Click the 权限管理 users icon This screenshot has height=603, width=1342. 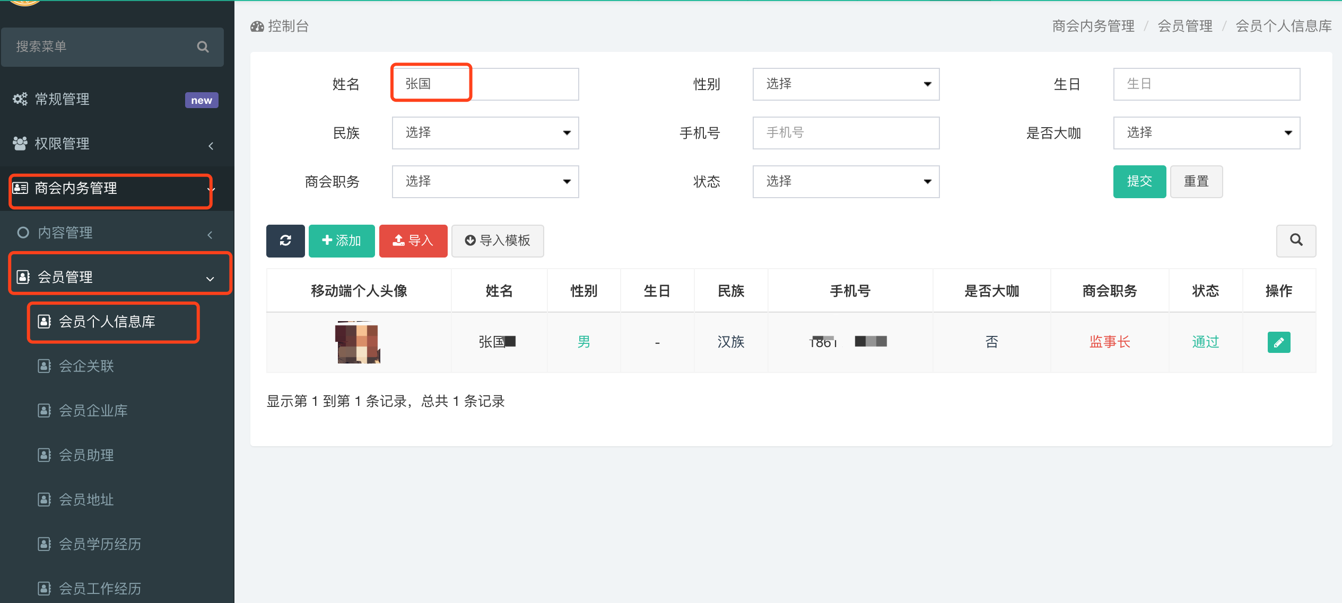click(x=20, y=144)
